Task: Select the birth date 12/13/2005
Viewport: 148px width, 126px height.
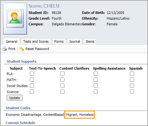Action: click(115, 13)
